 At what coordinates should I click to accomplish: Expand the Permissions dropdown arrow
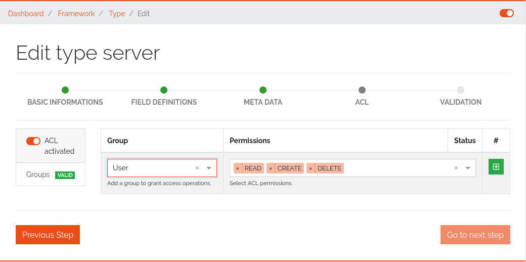tap(468, 168)
